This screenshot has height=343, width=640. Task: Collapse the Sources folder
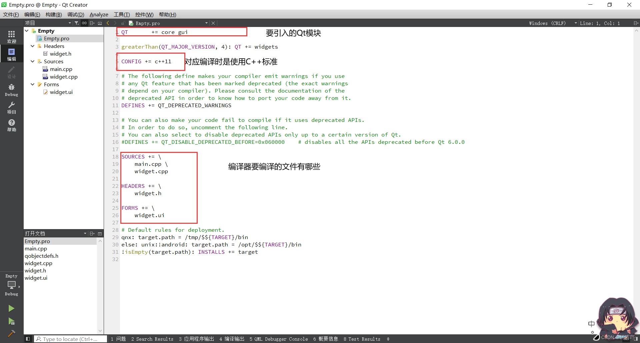point(33,61)
